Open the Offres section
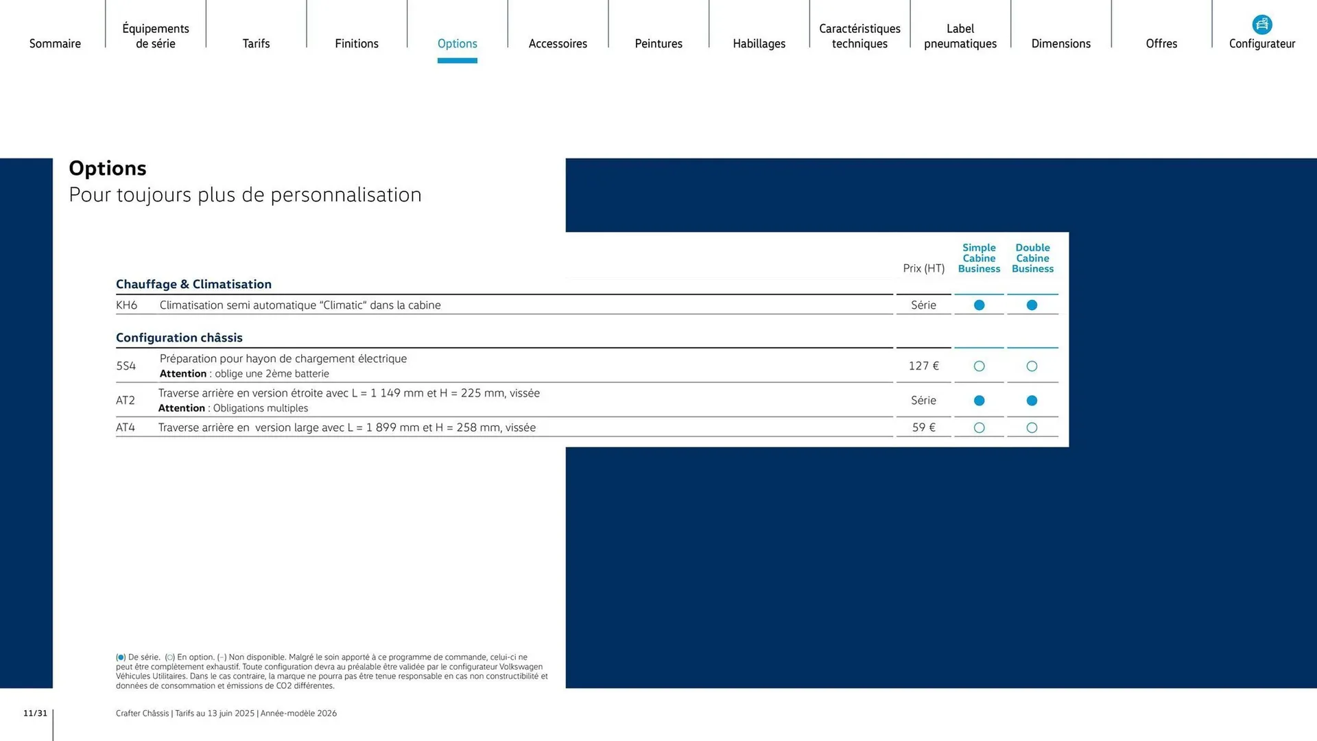Image resolution: width=1317 pixels, height=741 pixels. coord(1161,43)
